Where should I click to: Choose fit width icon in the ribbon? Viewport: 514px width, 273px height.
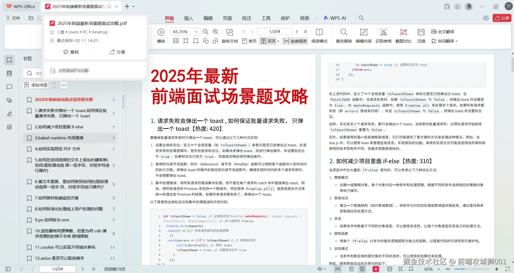tap(196, 41)
